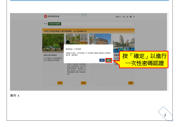The image size is (179, 127).
Task: Select the blue-sky building thumbnail image
Action: coord(100,39)
